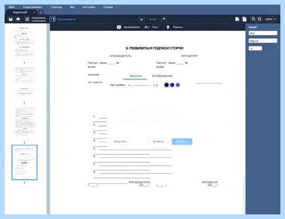Click the Подпись toolbar label
285x219 pixels.
(x=178, y=27)
